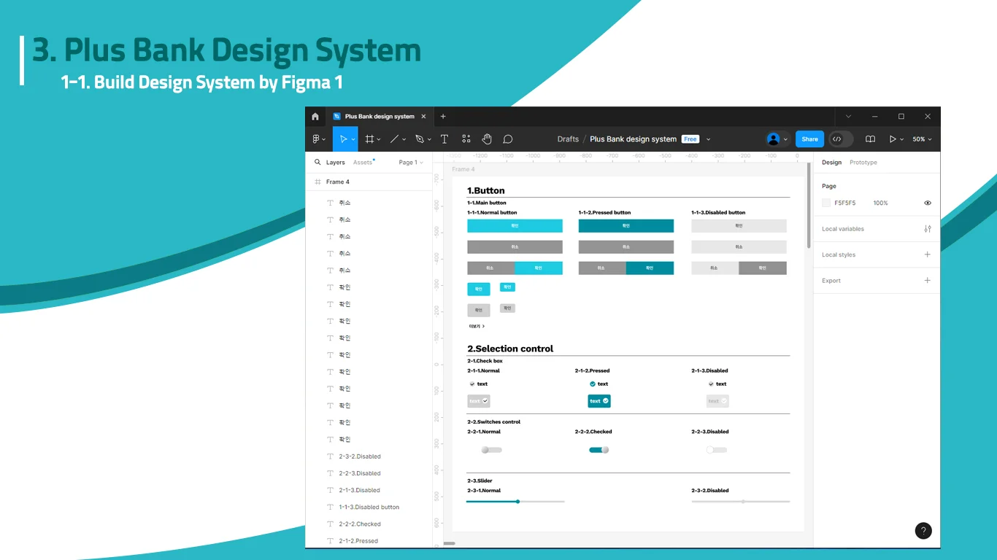Expand the Pen tools dropdown arrow
Viewport: 997px width, 560px height.
coord(429,140)
